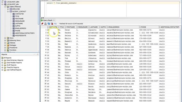This screenshot has height=102, width=182.
Task: Pin the query result with red pushpin
Action: tap(42, 24)
